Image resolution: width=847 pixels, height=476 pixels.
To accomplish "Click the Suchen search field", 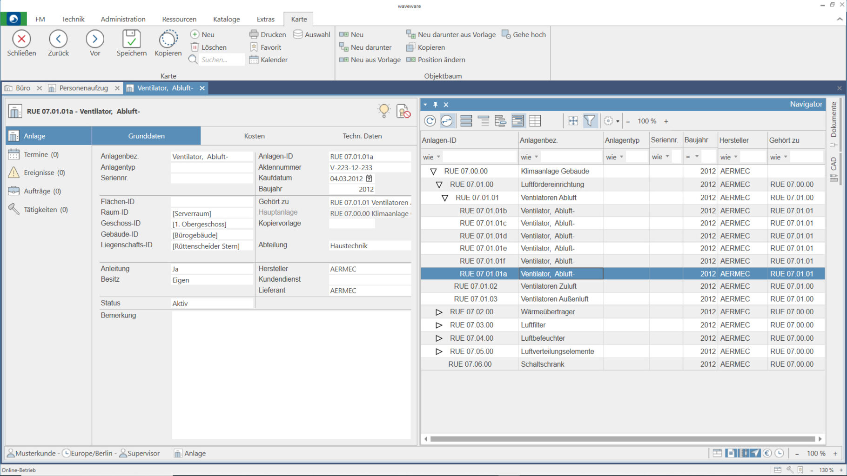I will pos(221,60).
